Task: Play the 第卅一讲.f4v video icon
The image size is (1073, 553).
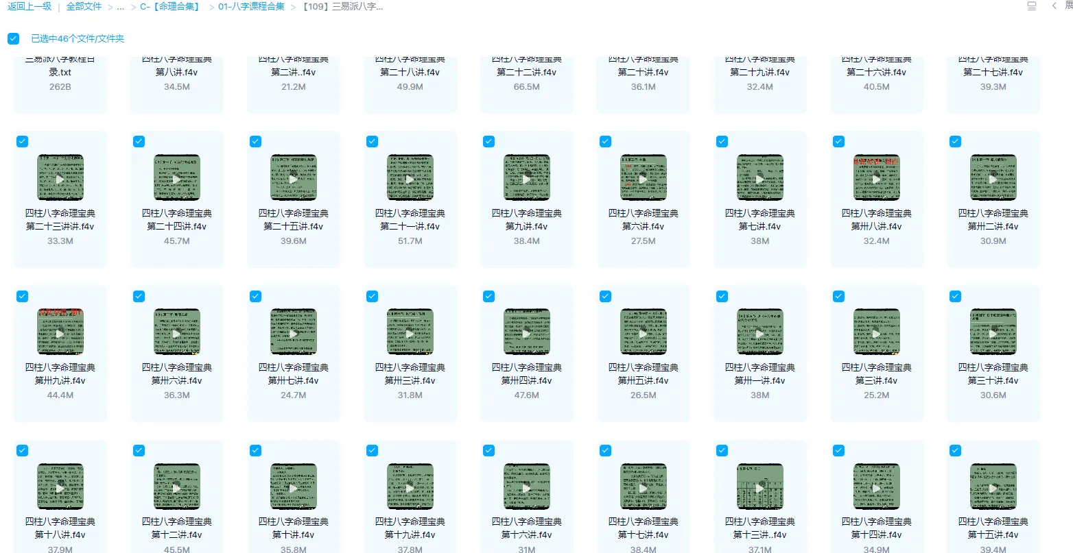Action: point(760,332)
